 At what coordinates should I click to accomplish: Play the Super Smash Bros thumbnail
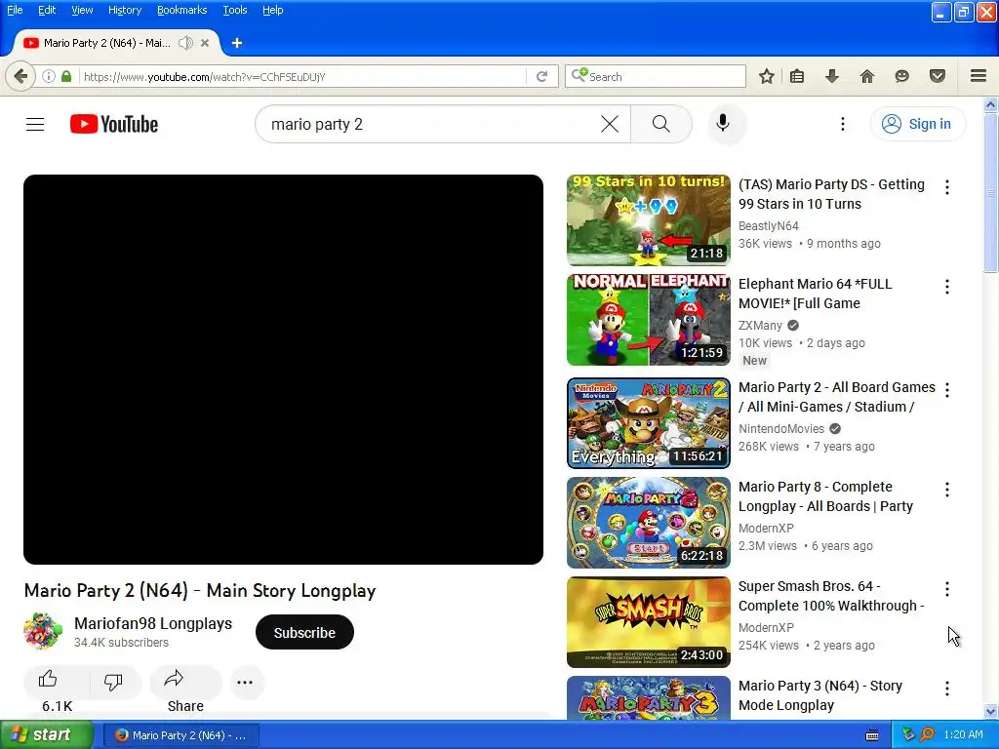pos(649,622)
